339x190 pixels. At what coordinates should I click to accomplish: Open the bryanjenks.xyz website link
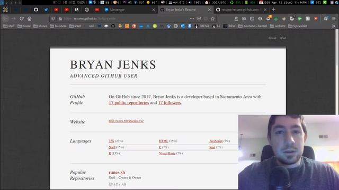(x=126, y=121)
